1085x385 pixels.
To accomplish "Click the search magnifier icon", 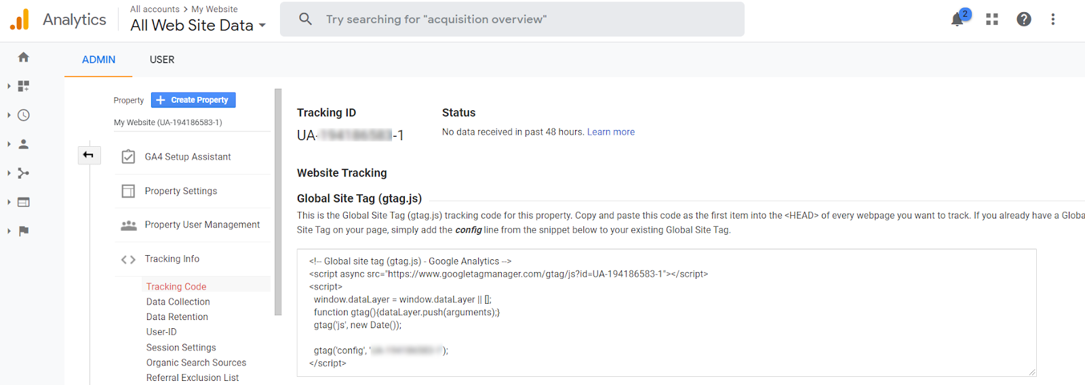I will pos(306,19).
